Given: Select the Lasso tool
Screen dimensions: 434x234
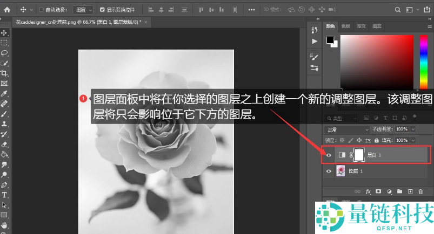Looking at the screenshot, I should (4, 53).
